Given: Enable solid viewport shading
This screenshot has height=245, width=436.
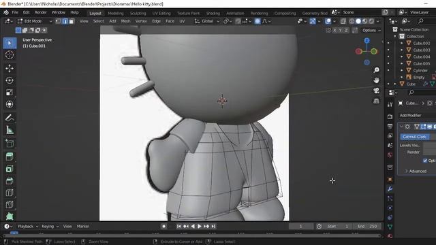Looking at the screenshot, I should (x=358, y=21).
